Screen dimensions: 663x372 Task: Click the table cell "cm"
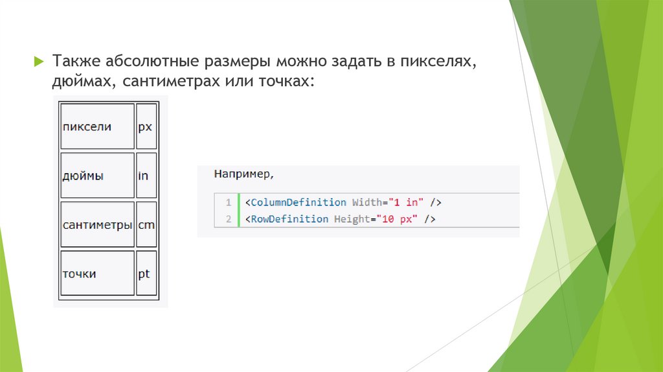coord(146,224)
